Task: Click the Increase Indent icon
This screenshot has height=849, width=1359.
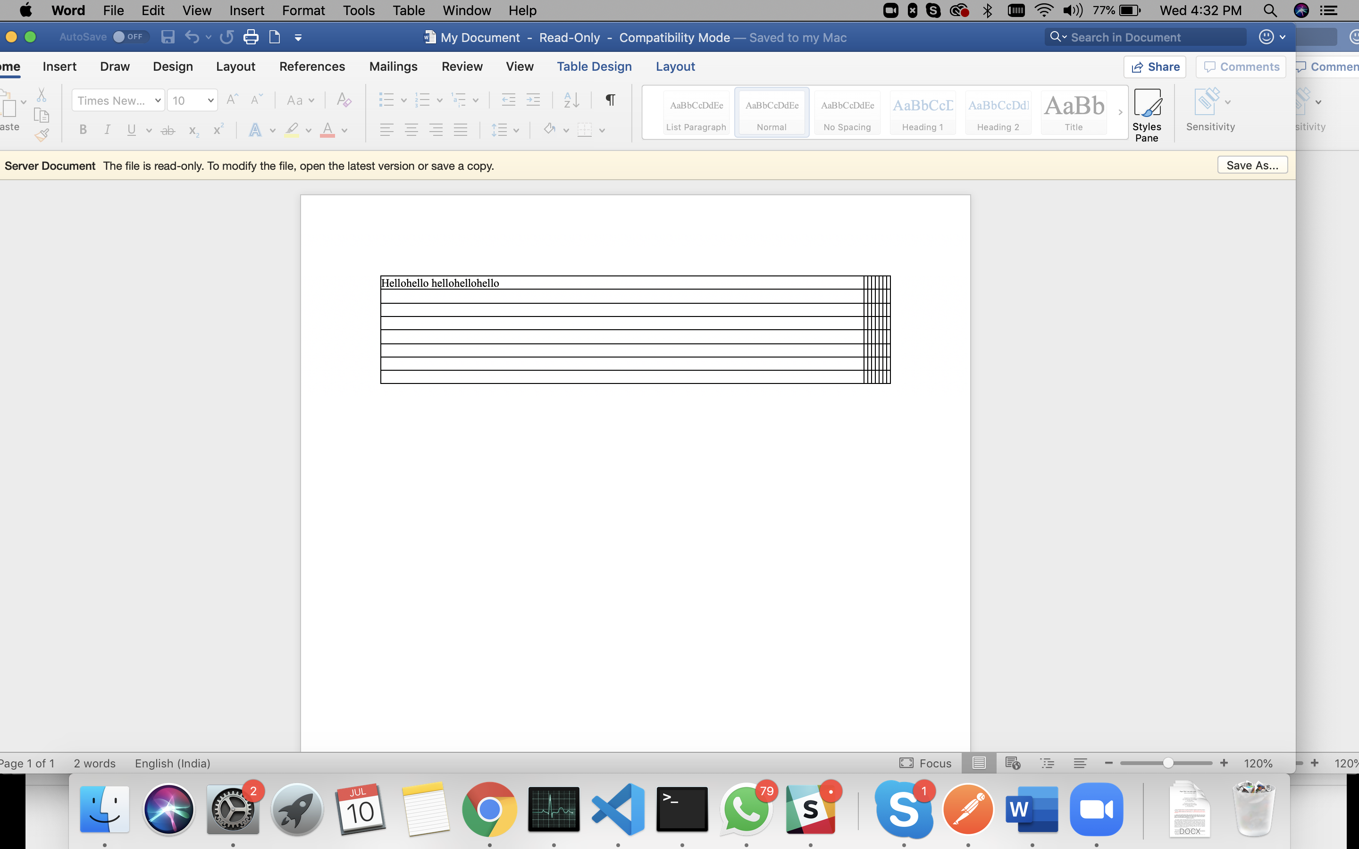Action: pyautogui.click(x=533, y=100)
